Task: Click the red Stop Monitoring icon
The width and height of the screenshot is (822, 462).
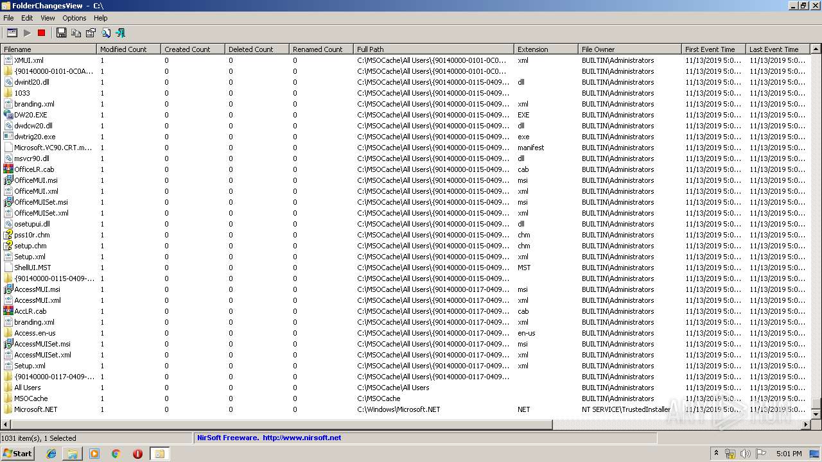Action: (x=42, y=33)
